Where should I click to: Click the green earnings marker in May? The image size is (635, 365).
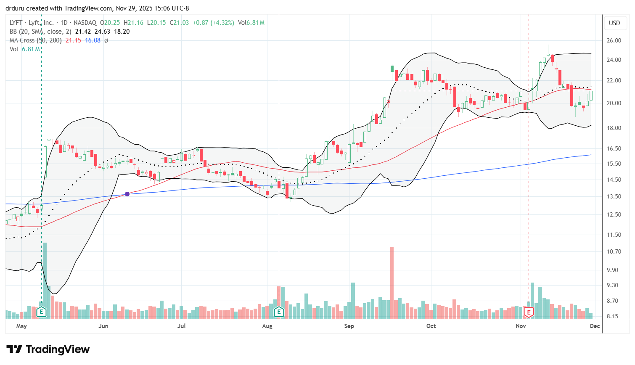(41, 312)
